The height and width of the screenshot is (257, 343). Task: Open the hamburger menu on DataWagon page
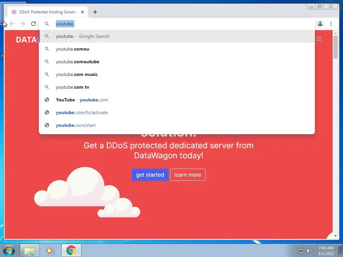click(319, 39)
